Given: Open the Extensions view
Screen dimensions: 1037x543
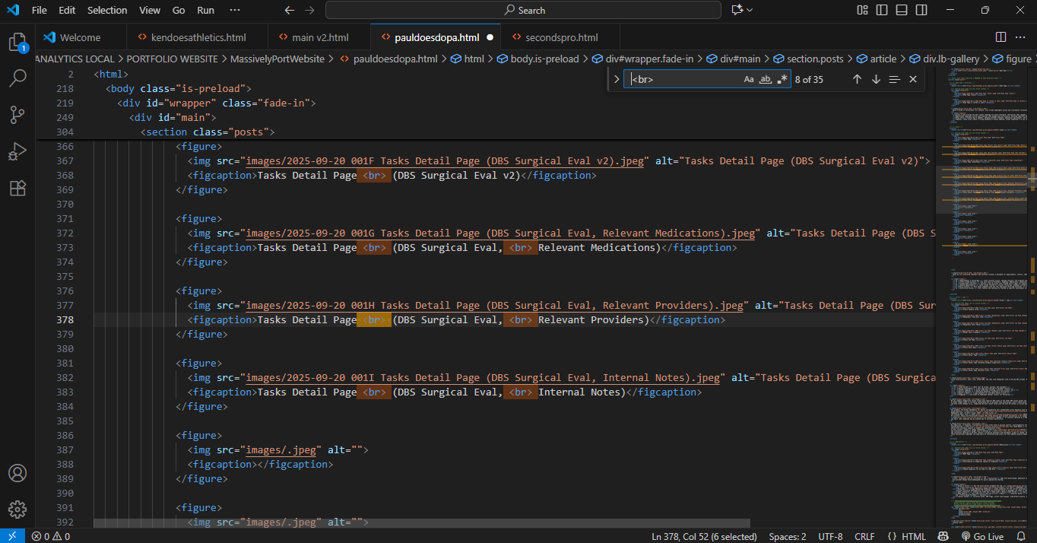Looking at the screenshot, I should click(x=17, y=188).
